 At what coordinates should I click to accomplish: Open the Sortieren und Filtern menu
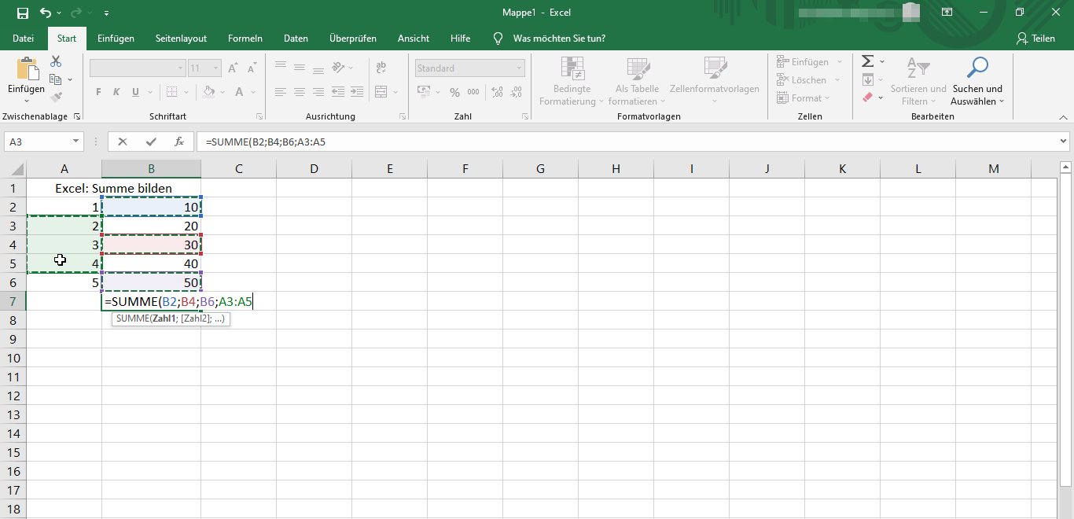pos(918,82)
